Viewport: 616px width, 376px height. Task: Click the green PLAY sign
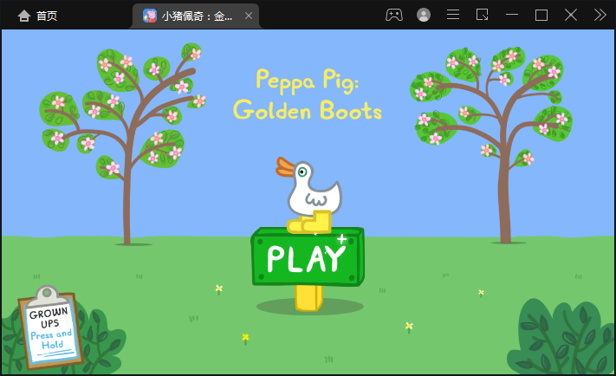307,256
